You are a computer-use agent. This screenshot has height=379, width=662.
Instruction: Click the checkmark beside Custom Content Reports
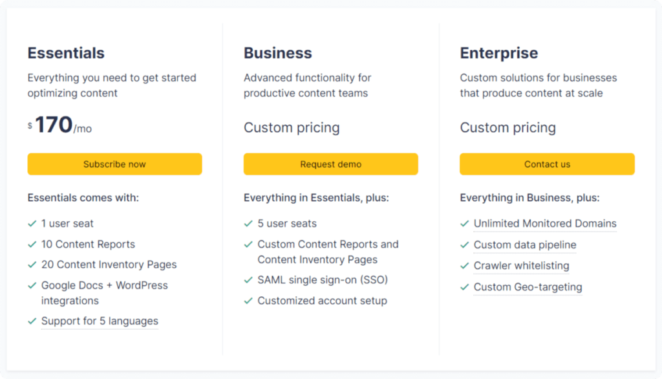248,244
